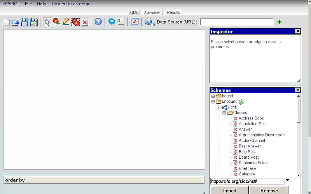This screenshot has width=311, height=194.
Task: Open the data sources folder globe icon
Action: (149, 22)
